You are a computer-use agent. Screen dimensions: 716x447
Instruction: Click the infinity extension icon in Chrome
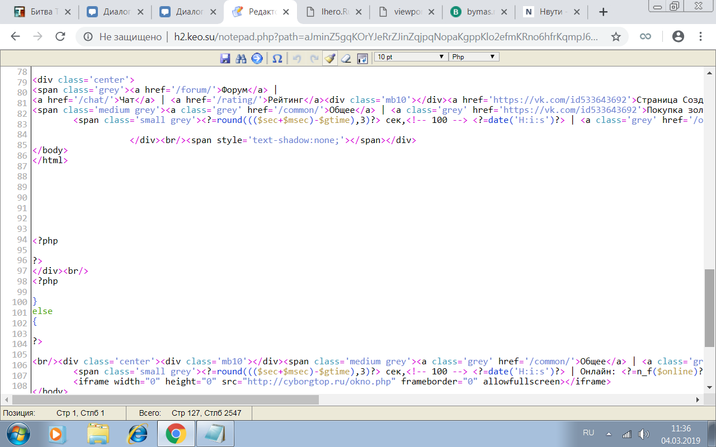(x=646, y=37)
